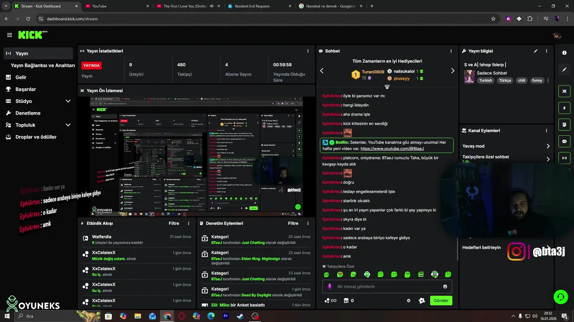Image resolution: width=574 pixels, height=322 pixels.
Task: Switch to the YouTube browser tab
Action: pyautogui.click(x=117, y=6)
